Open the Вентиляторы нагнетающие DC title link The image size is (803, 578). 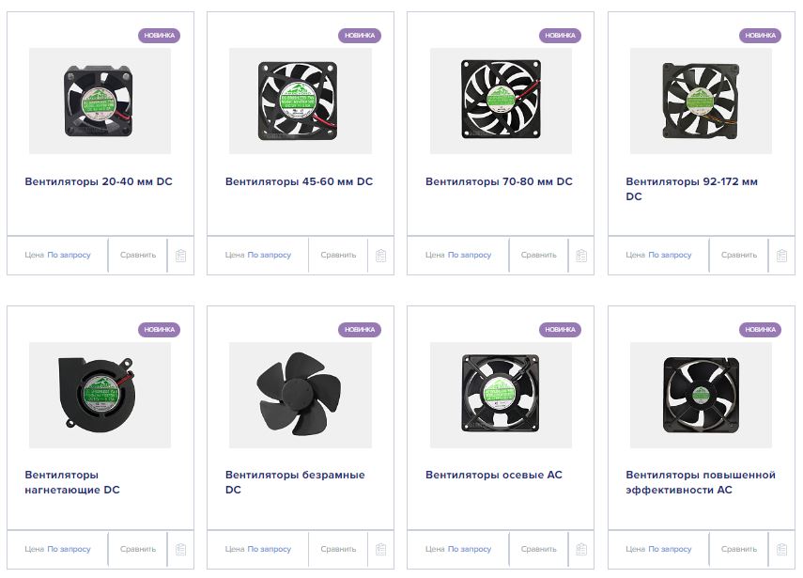pos(72,482)
